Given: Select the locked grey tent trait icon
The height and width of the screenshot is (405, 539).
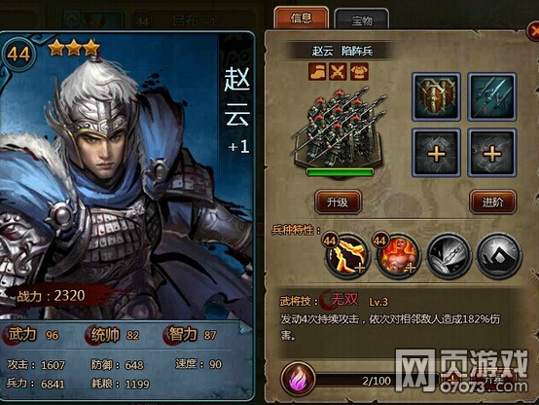Looking at the screenshot, I should coord(499,255).
